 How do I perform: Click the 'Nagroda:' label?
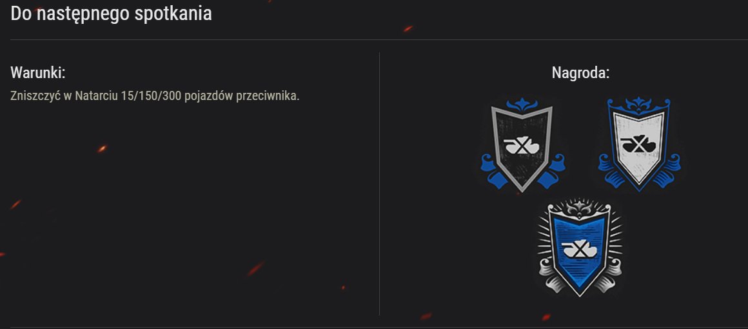pos(580,73)
